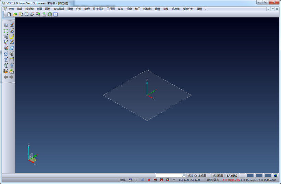Click the Save floppy disk icon
Image resolution: width=281 pixels, height=184 pixels.
(26, 14)
